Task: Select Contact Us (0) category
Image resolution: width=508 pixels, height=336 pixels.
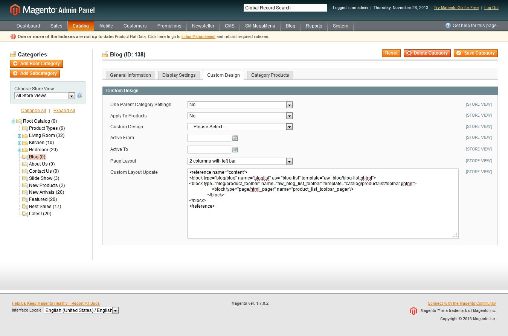Action: (x=44, y=171)
